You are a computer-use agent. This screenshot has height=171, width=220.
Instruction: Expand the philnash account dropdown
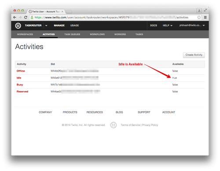point(192,25)
